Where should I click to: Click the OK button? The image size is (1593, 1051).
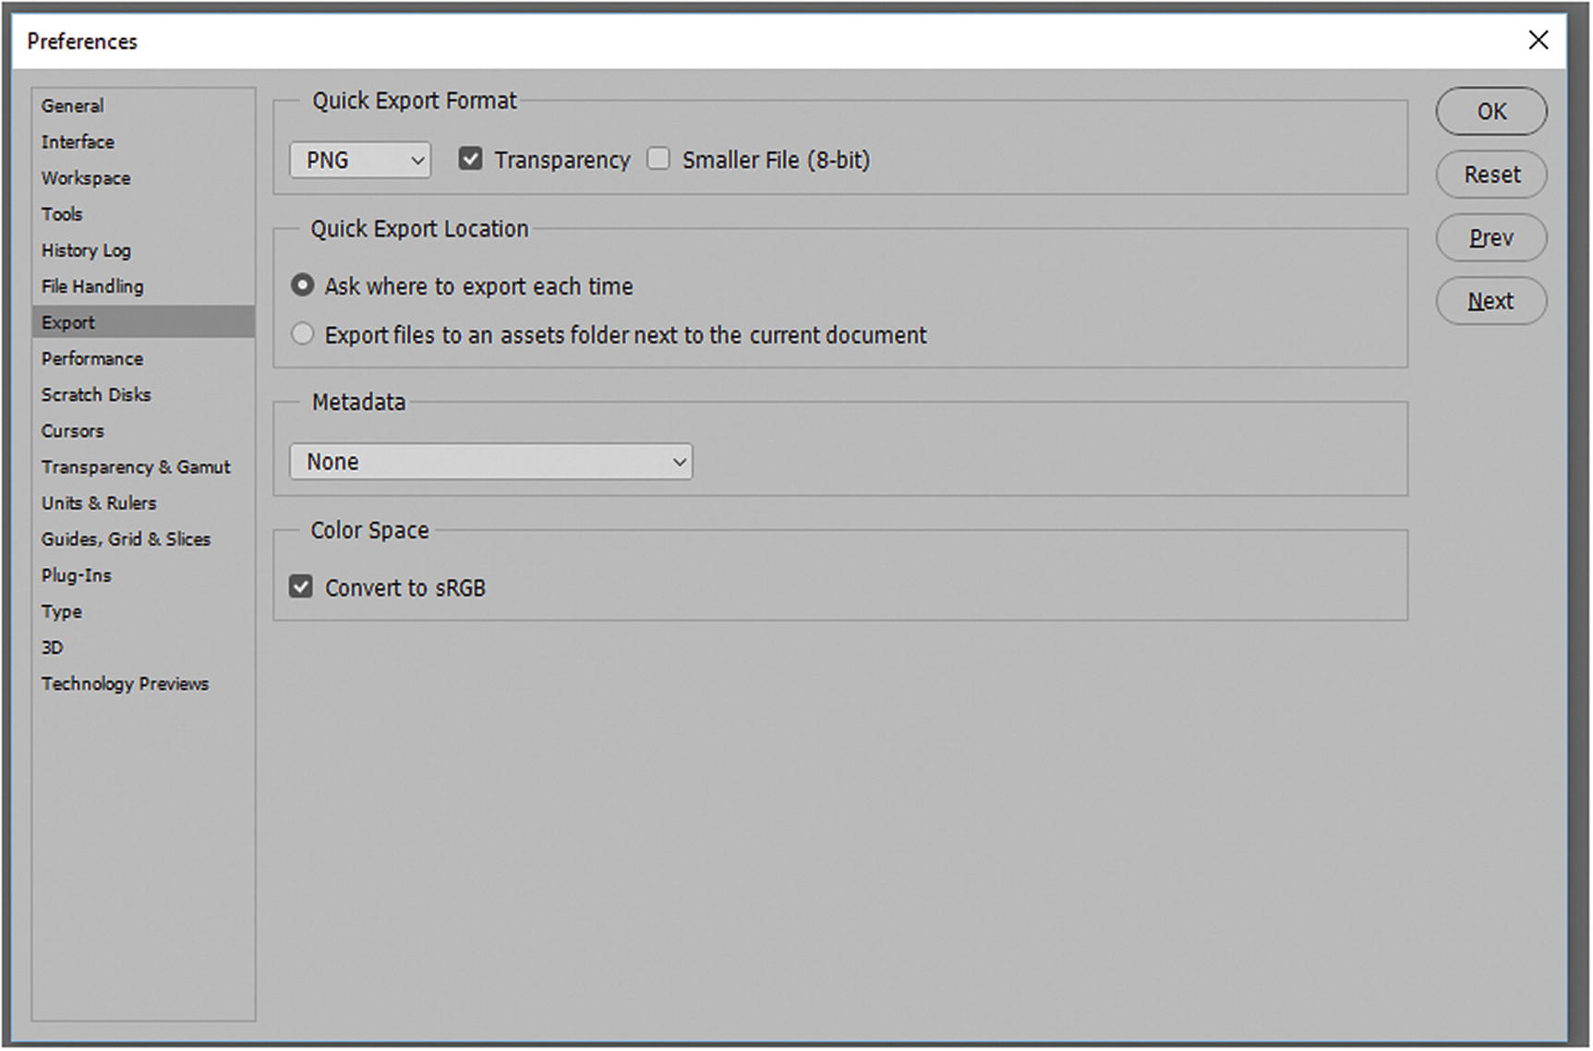1490,112
